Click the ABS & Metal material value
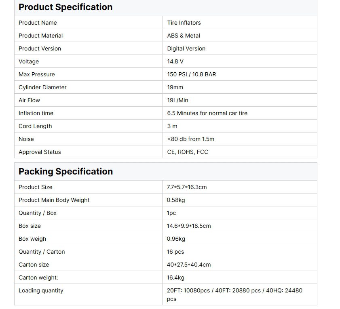 (x=184, y=36)
